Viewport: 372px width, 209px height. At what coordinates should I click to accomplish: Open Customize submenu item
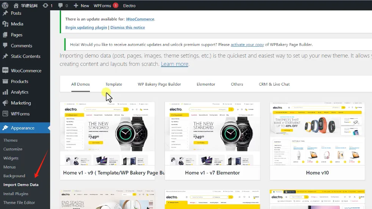13,149
